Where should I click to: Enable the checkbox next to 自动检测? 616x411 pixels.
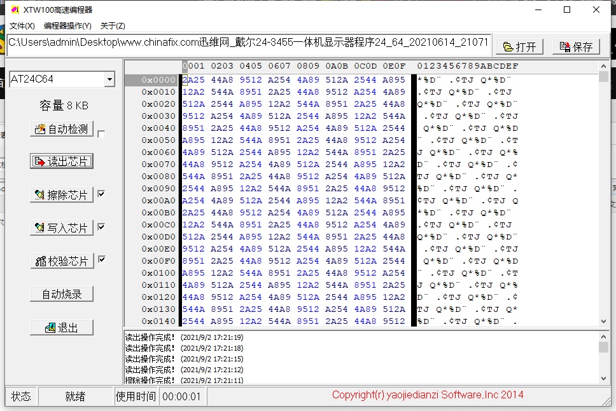coord(101,133)
